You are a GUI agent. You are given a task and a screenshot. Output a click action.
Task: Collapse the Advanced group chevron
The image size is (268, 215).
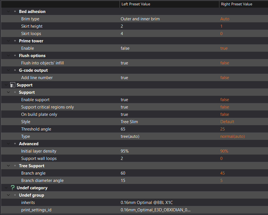point(8,144)
